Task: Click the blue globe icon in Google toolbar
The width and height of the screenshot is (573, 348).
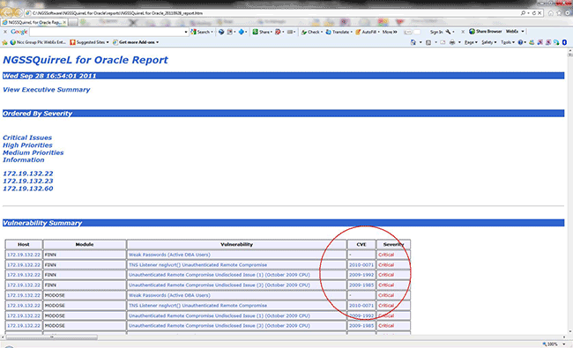Action: [x=221, y=32]
